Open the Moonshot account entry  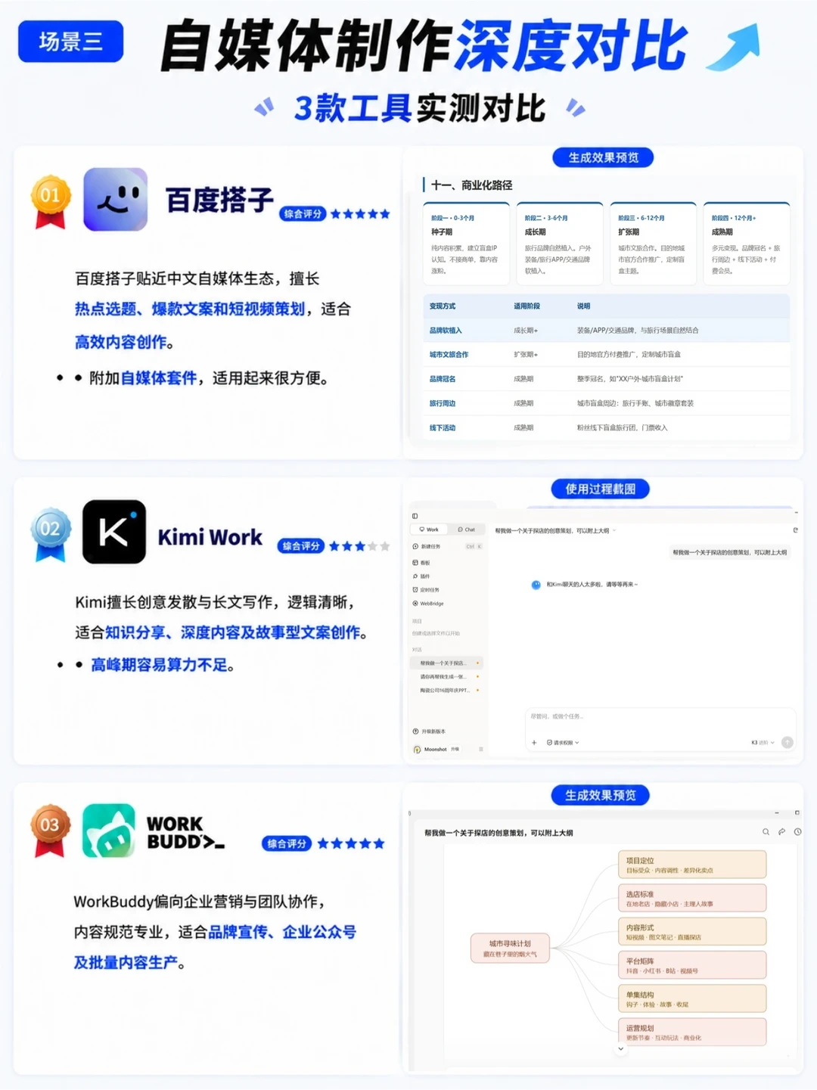[430, 750]
